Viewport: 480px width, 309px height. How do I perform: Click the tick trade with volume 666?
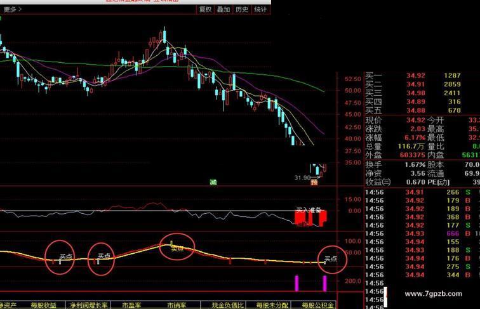pos(453,233)
